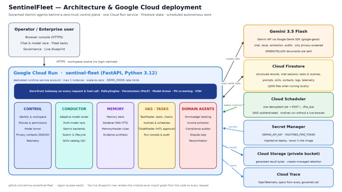Click 'Gemini API via Google GenAI SDK' line
This screenshot has width=342, height=192.
(289, 39)
